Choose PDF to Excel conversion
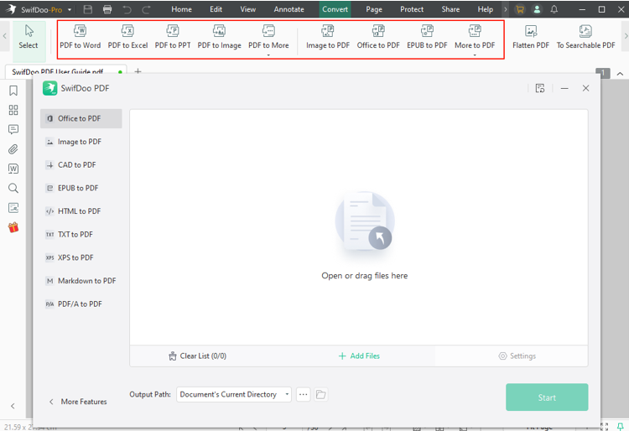Image resolution: width=629 pixels, height=431 pixels. coord(127,37)
